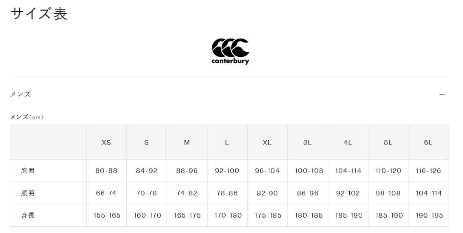This screenshot has width=463, height=233.
Task: Click the 190-195 height cell for 6L
Action: [429, 215]
